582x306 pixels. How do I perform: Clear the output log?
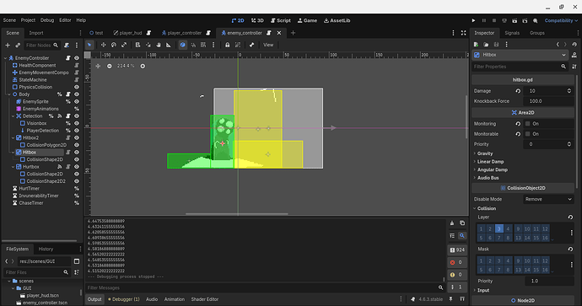[x=452, y=223]
